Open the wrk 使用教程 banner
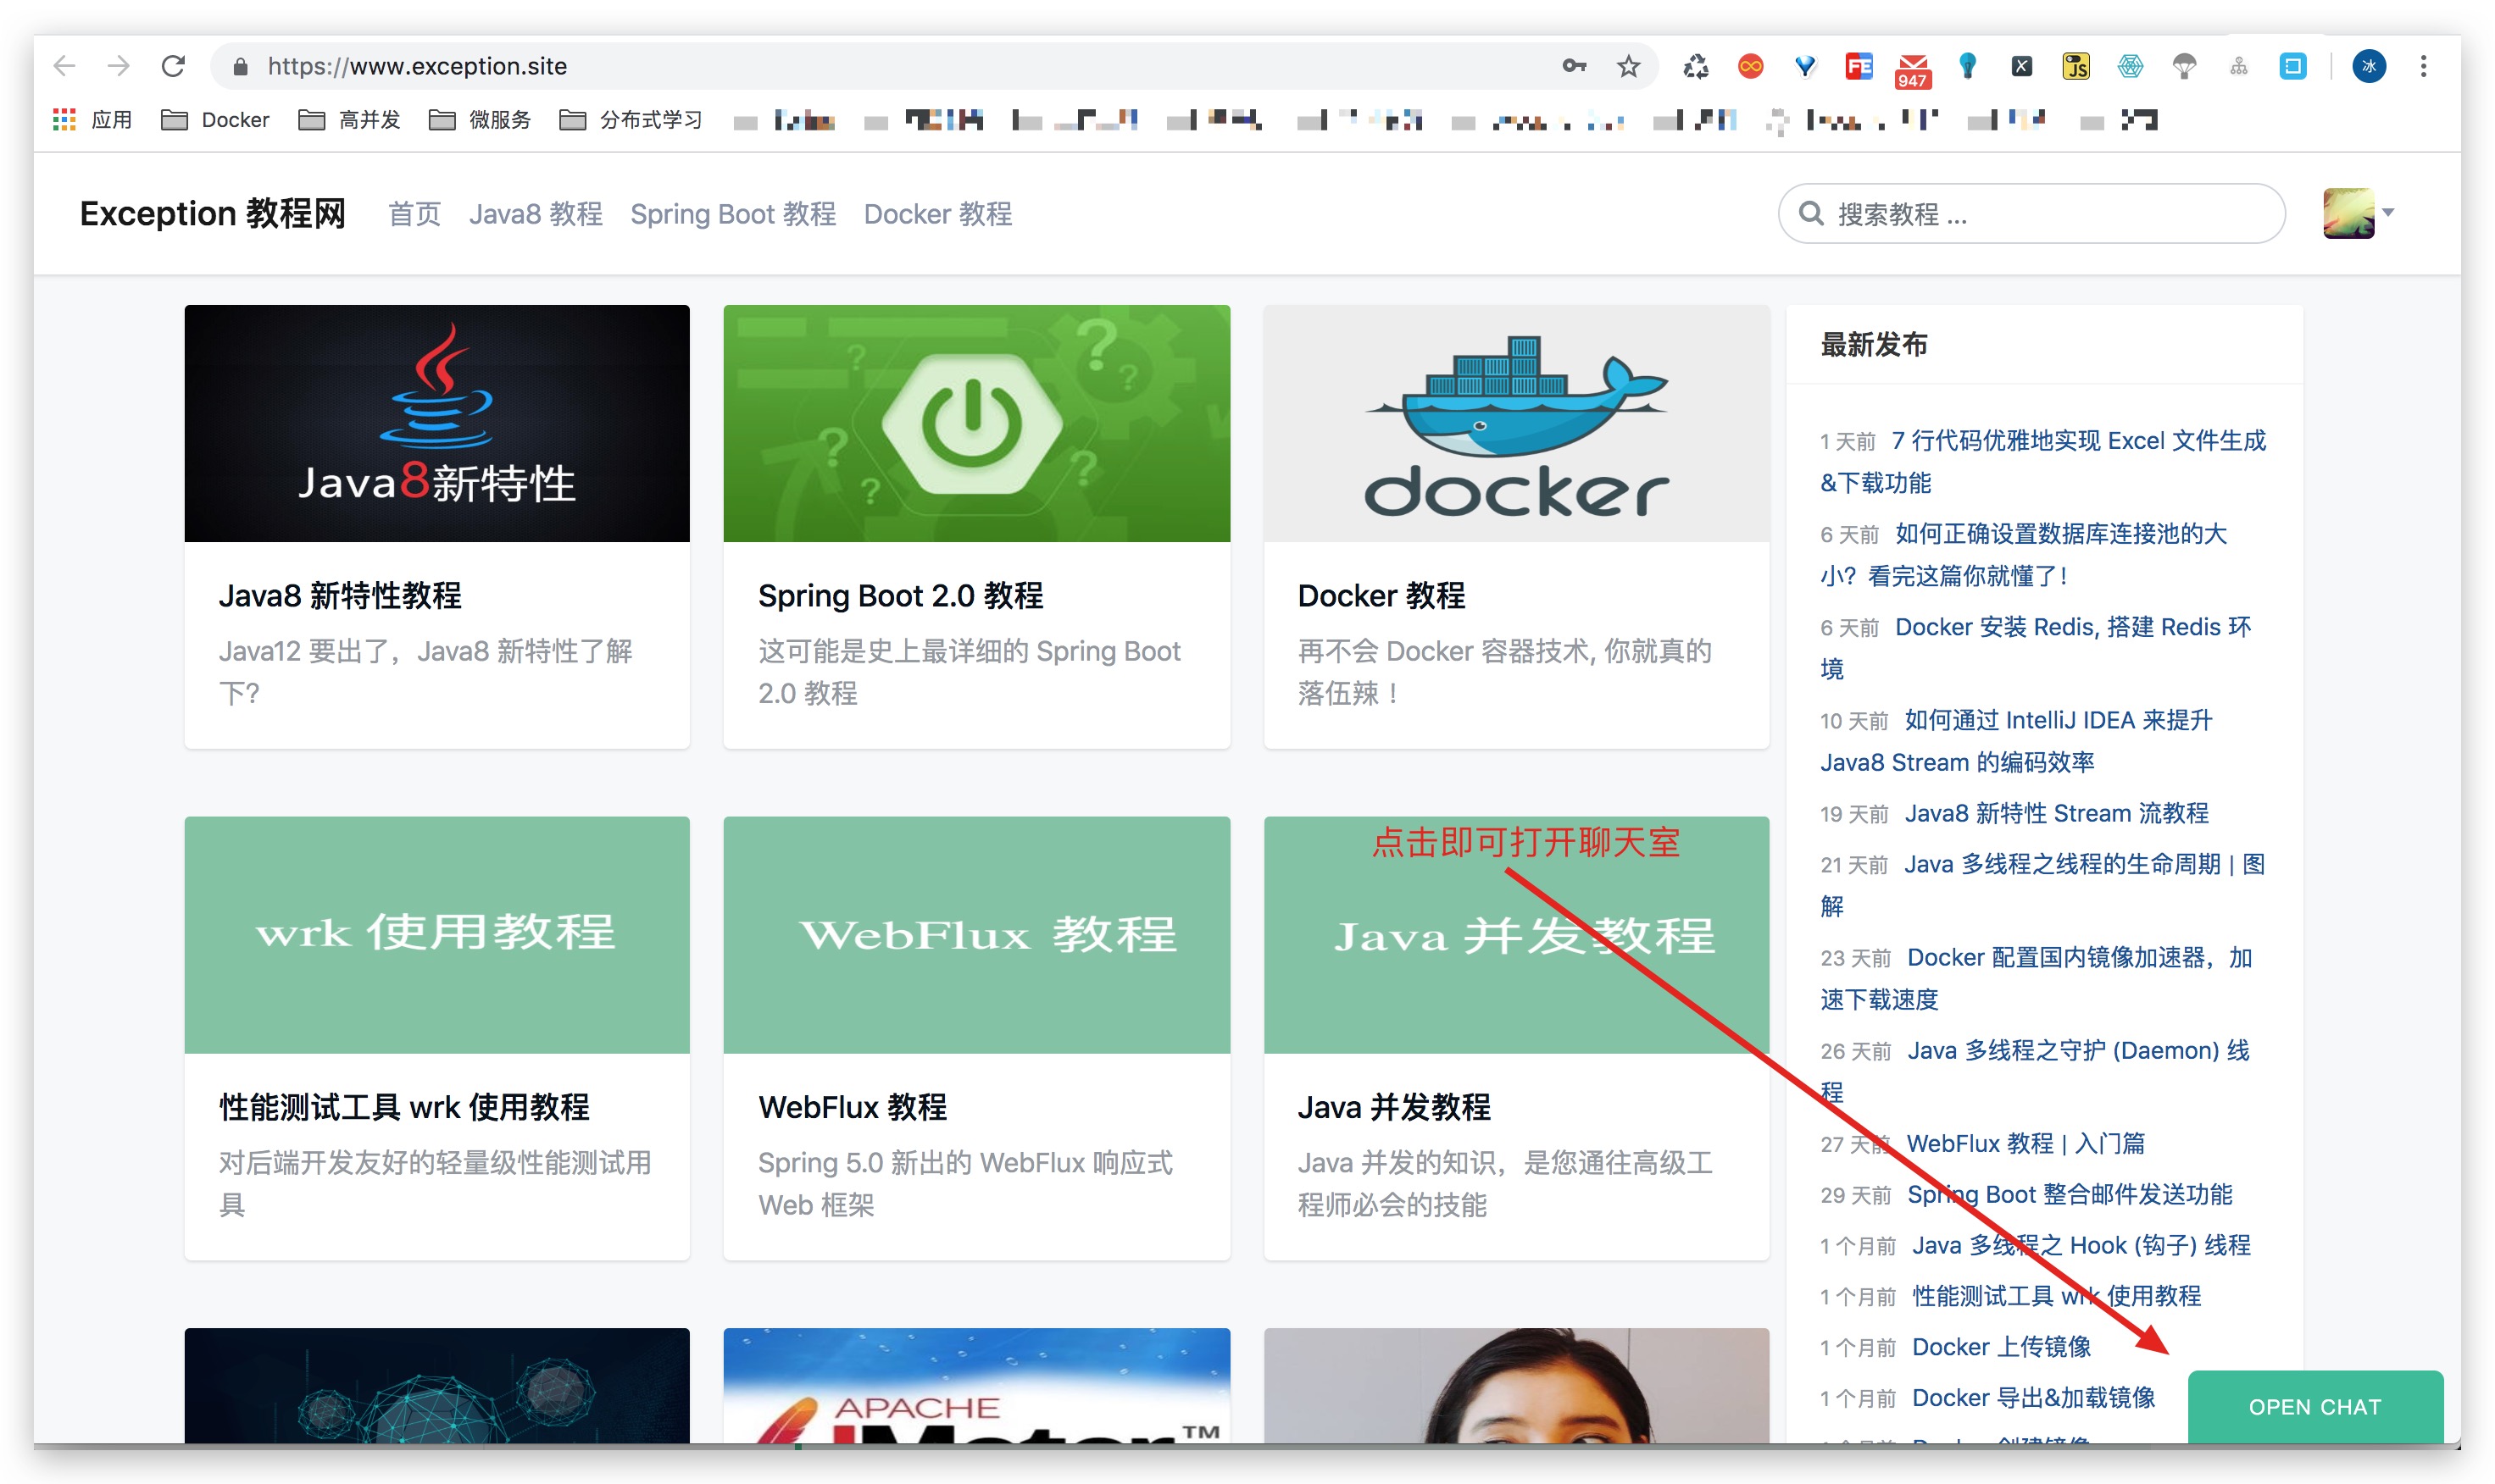The height and width of the screenshot is (1484, 2495). (437, 934)
